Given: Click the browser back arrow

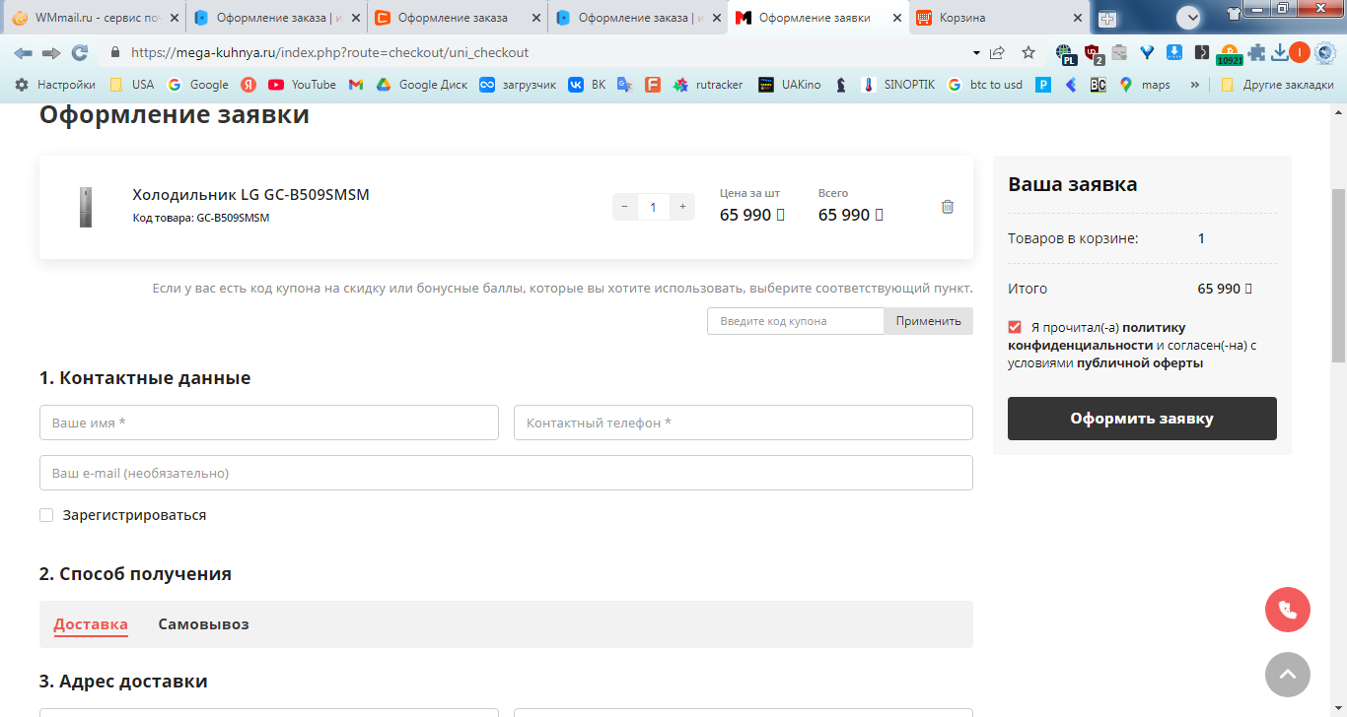Looking at the screenshot, I should click(23, 52).
